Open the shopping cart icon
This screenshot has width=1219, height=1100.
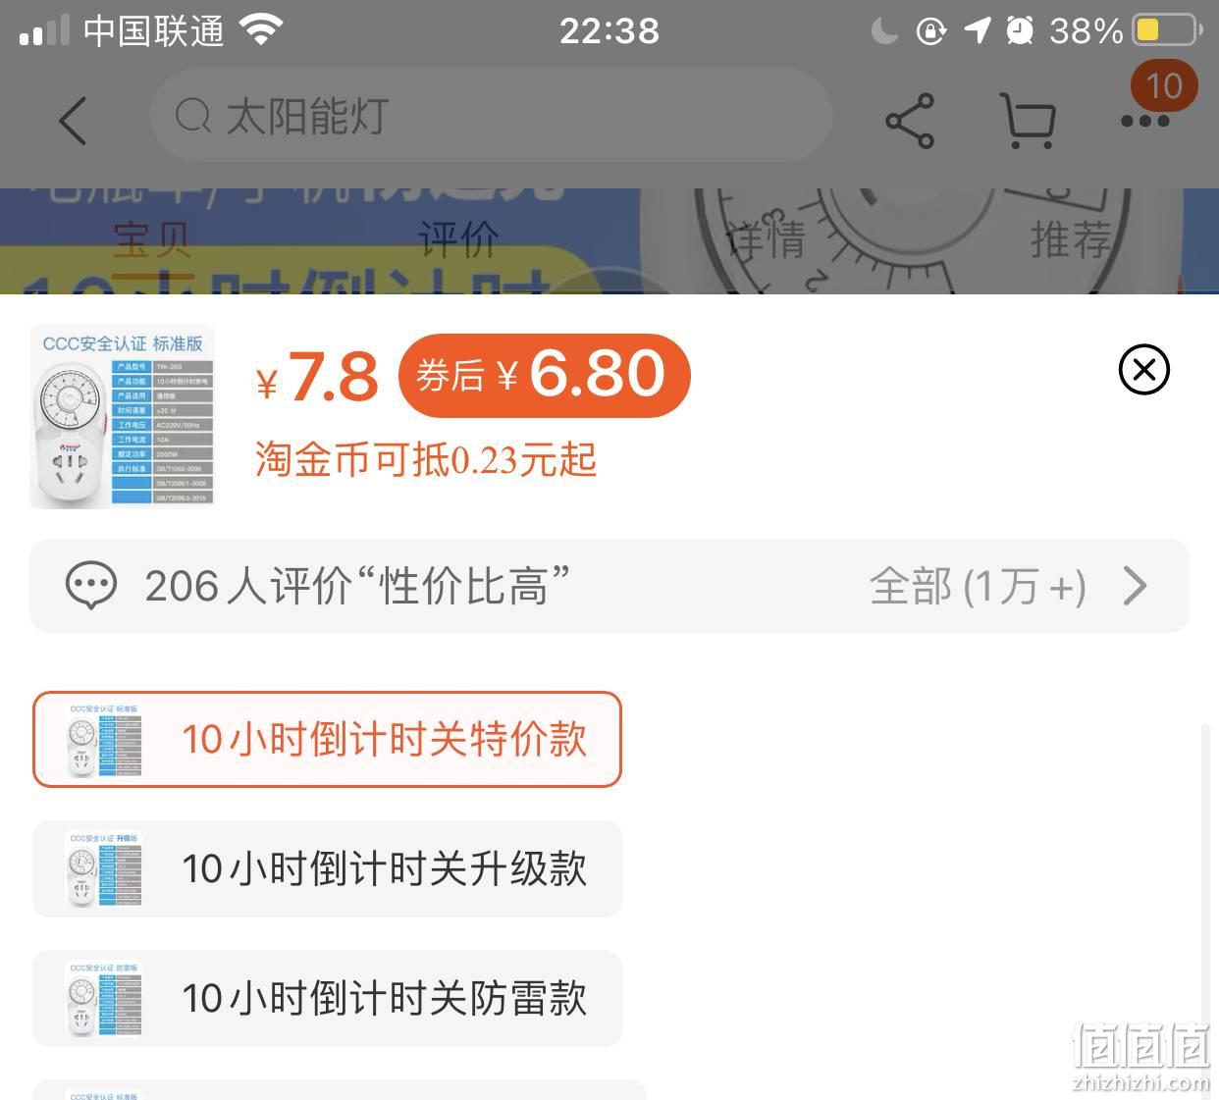click(1028, 121)
